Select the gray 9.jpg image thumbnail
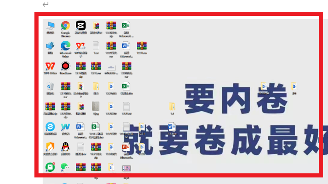328x184 pixels. coord(96,107)
